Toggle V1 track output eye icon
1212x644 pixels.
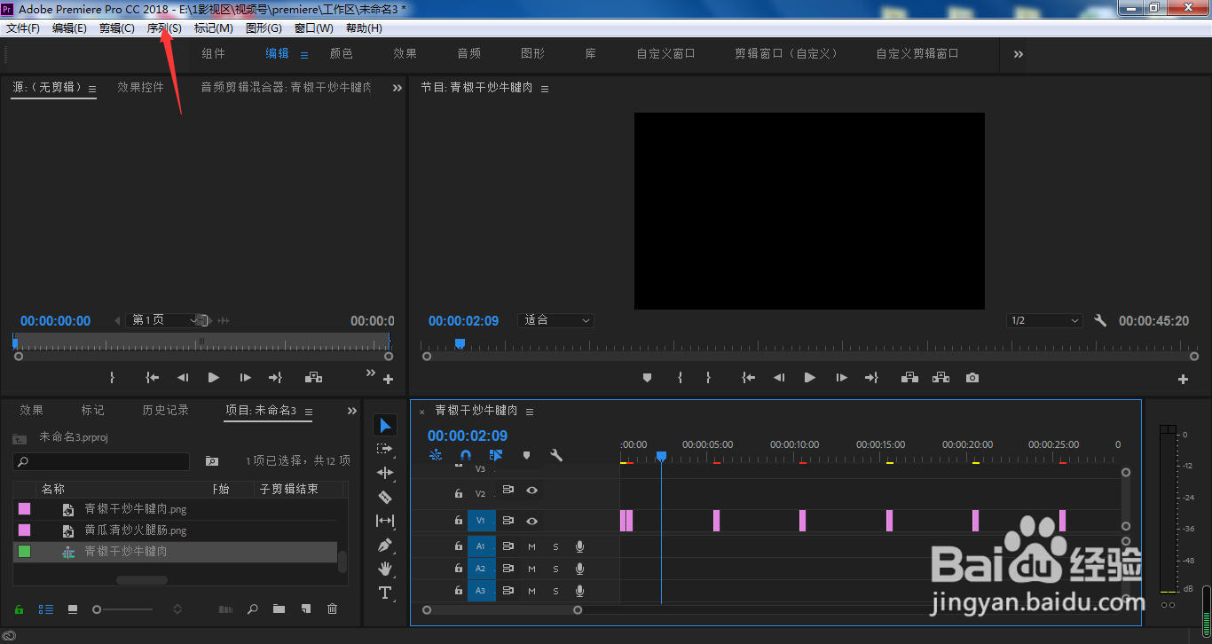tap(531, 521)
